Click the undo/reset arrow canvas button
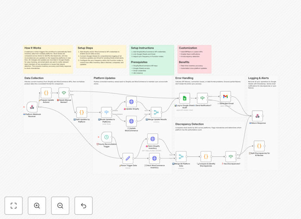301x219 pixels. (83, 206)
